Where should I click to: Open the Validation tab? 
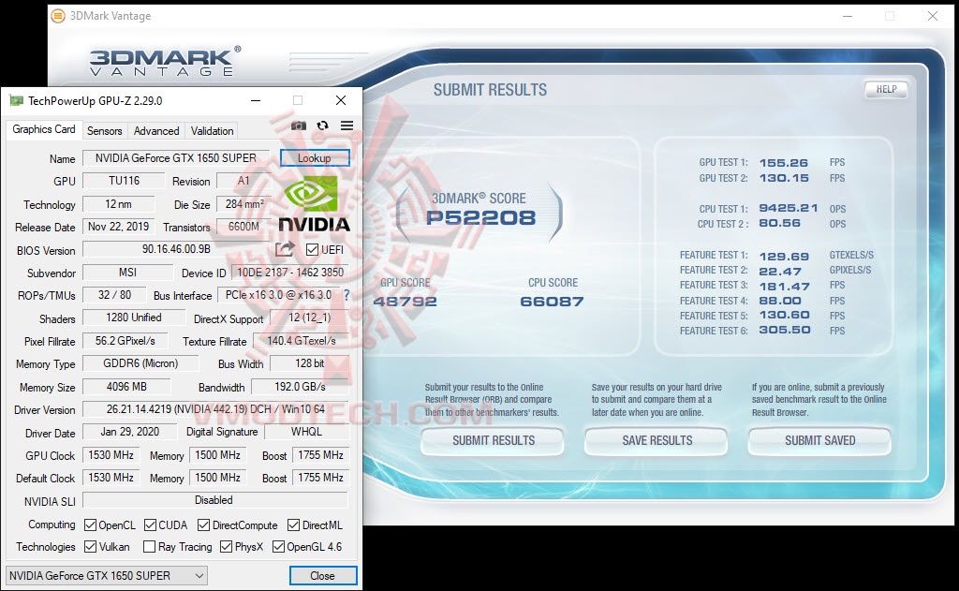(x=213, y=131)
